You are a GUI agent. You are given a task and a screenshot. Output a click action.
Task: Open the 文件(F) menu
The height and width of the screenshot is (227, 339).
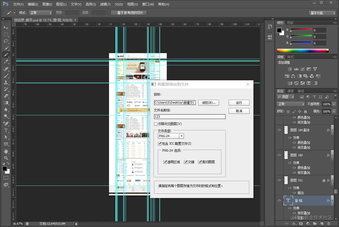18,4
